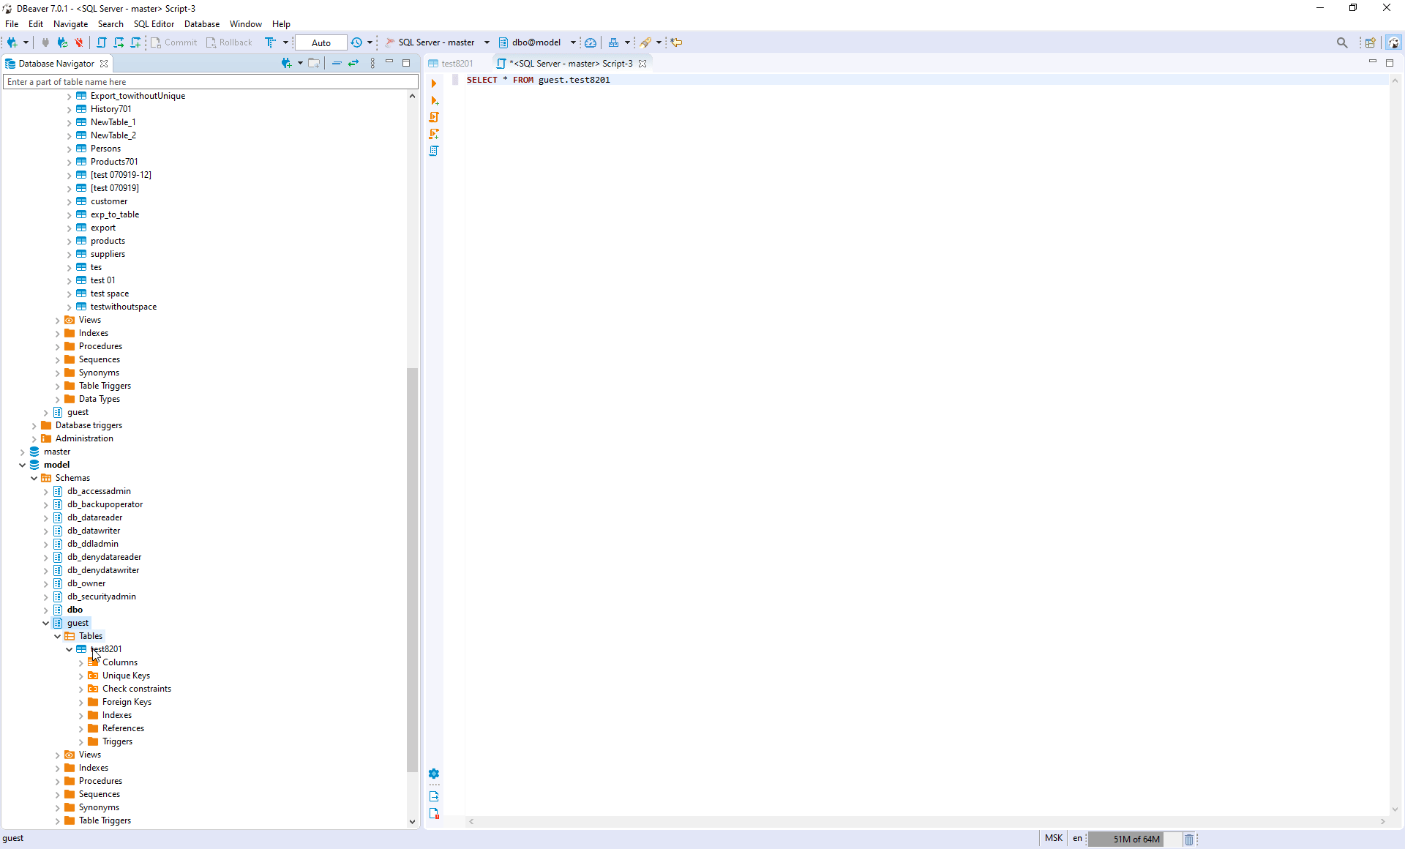This screenshot has height=849, width=1405.
Task: Click the Save to file icon in editor sidebar
Action: [x=435, y=796]
